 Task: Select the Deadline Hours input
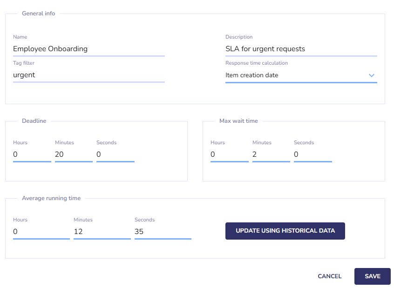click(x=32, y=154)
